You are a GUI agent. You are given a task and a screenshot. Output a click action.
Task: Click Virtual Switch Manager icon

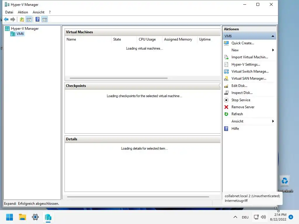(226, 71)
